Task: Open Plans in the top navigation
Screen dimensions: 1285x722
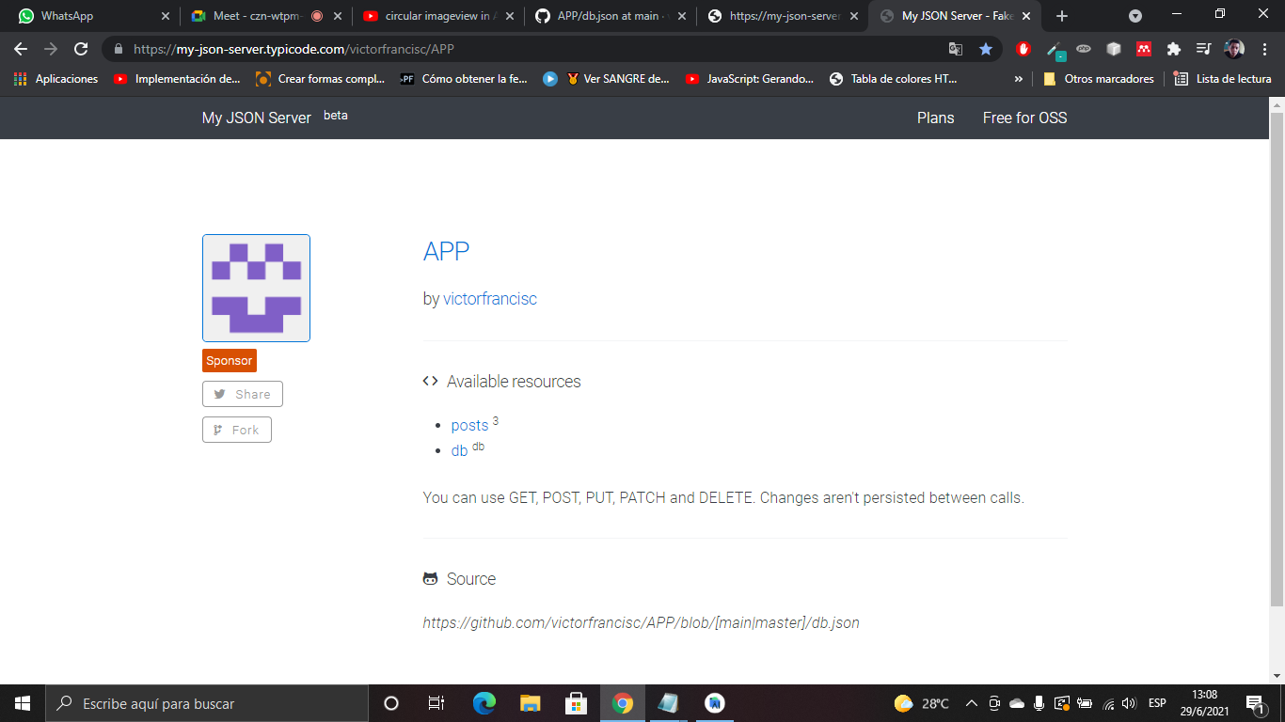Action: (x=936, y=118)
